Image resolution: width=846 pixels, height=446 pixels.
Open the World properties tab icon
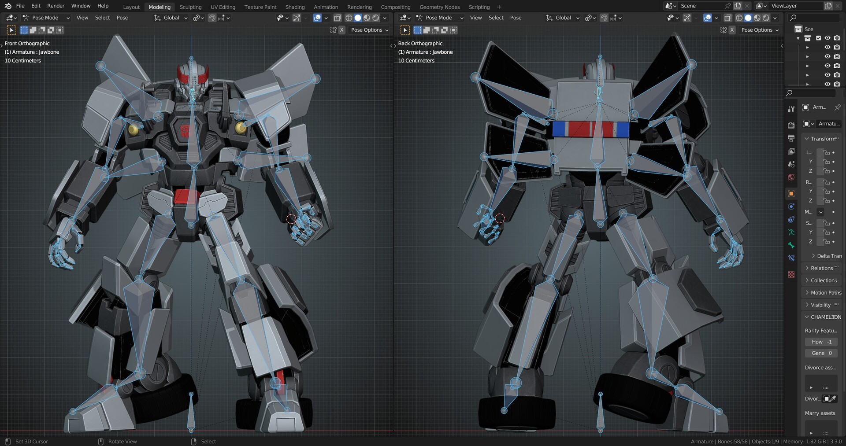point(791,177)
